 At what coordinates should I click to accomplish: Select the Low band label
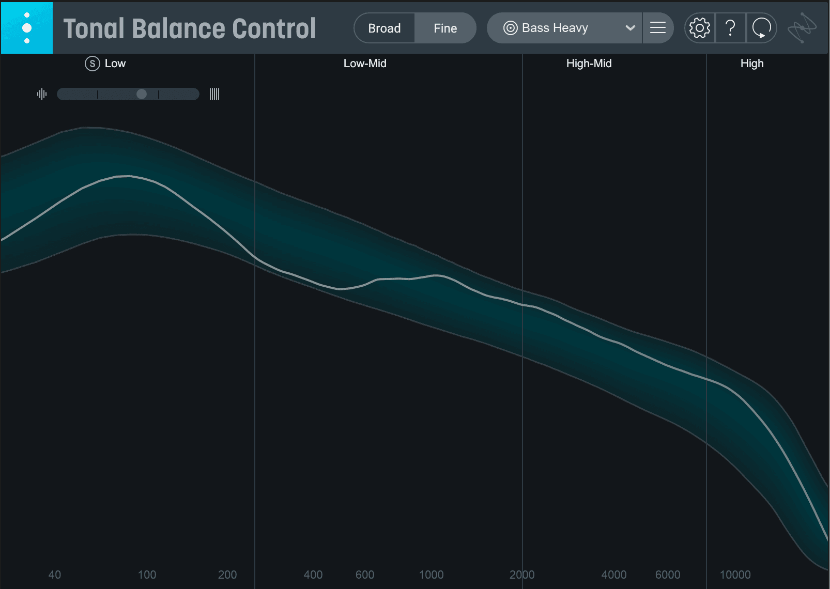pyautogui.click(x=115, y=64)
